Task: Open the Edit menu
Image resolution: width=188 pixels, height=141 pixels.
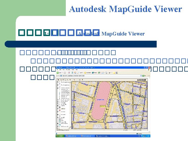Action: pos(60,69)
